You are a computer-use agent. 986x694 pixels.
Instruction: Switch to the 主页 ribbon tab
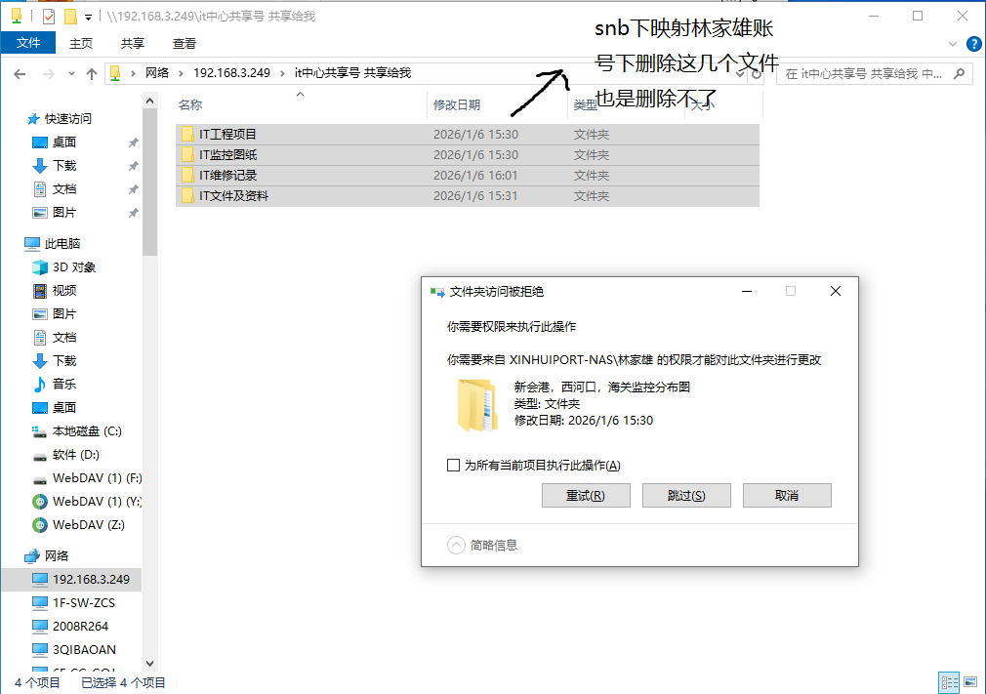(x=81, y=43)
